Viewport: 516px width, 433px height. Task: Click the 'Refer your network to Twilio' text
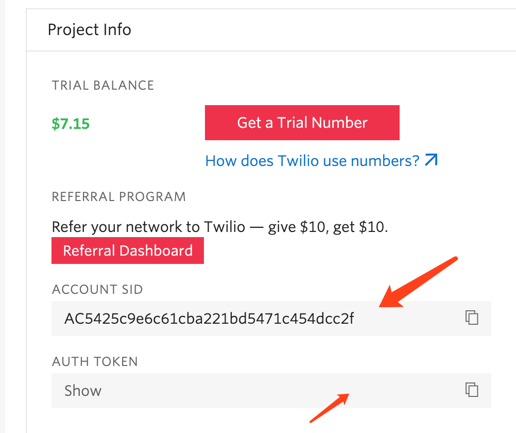point(219,227)
